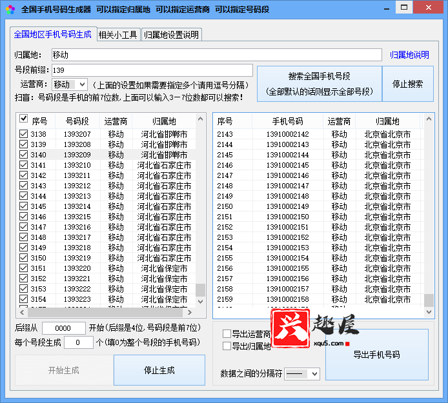Viewport: 448px width, 403px height.
Task: Click 河北省保定市 in row 3152
Action: coord(164,279)
